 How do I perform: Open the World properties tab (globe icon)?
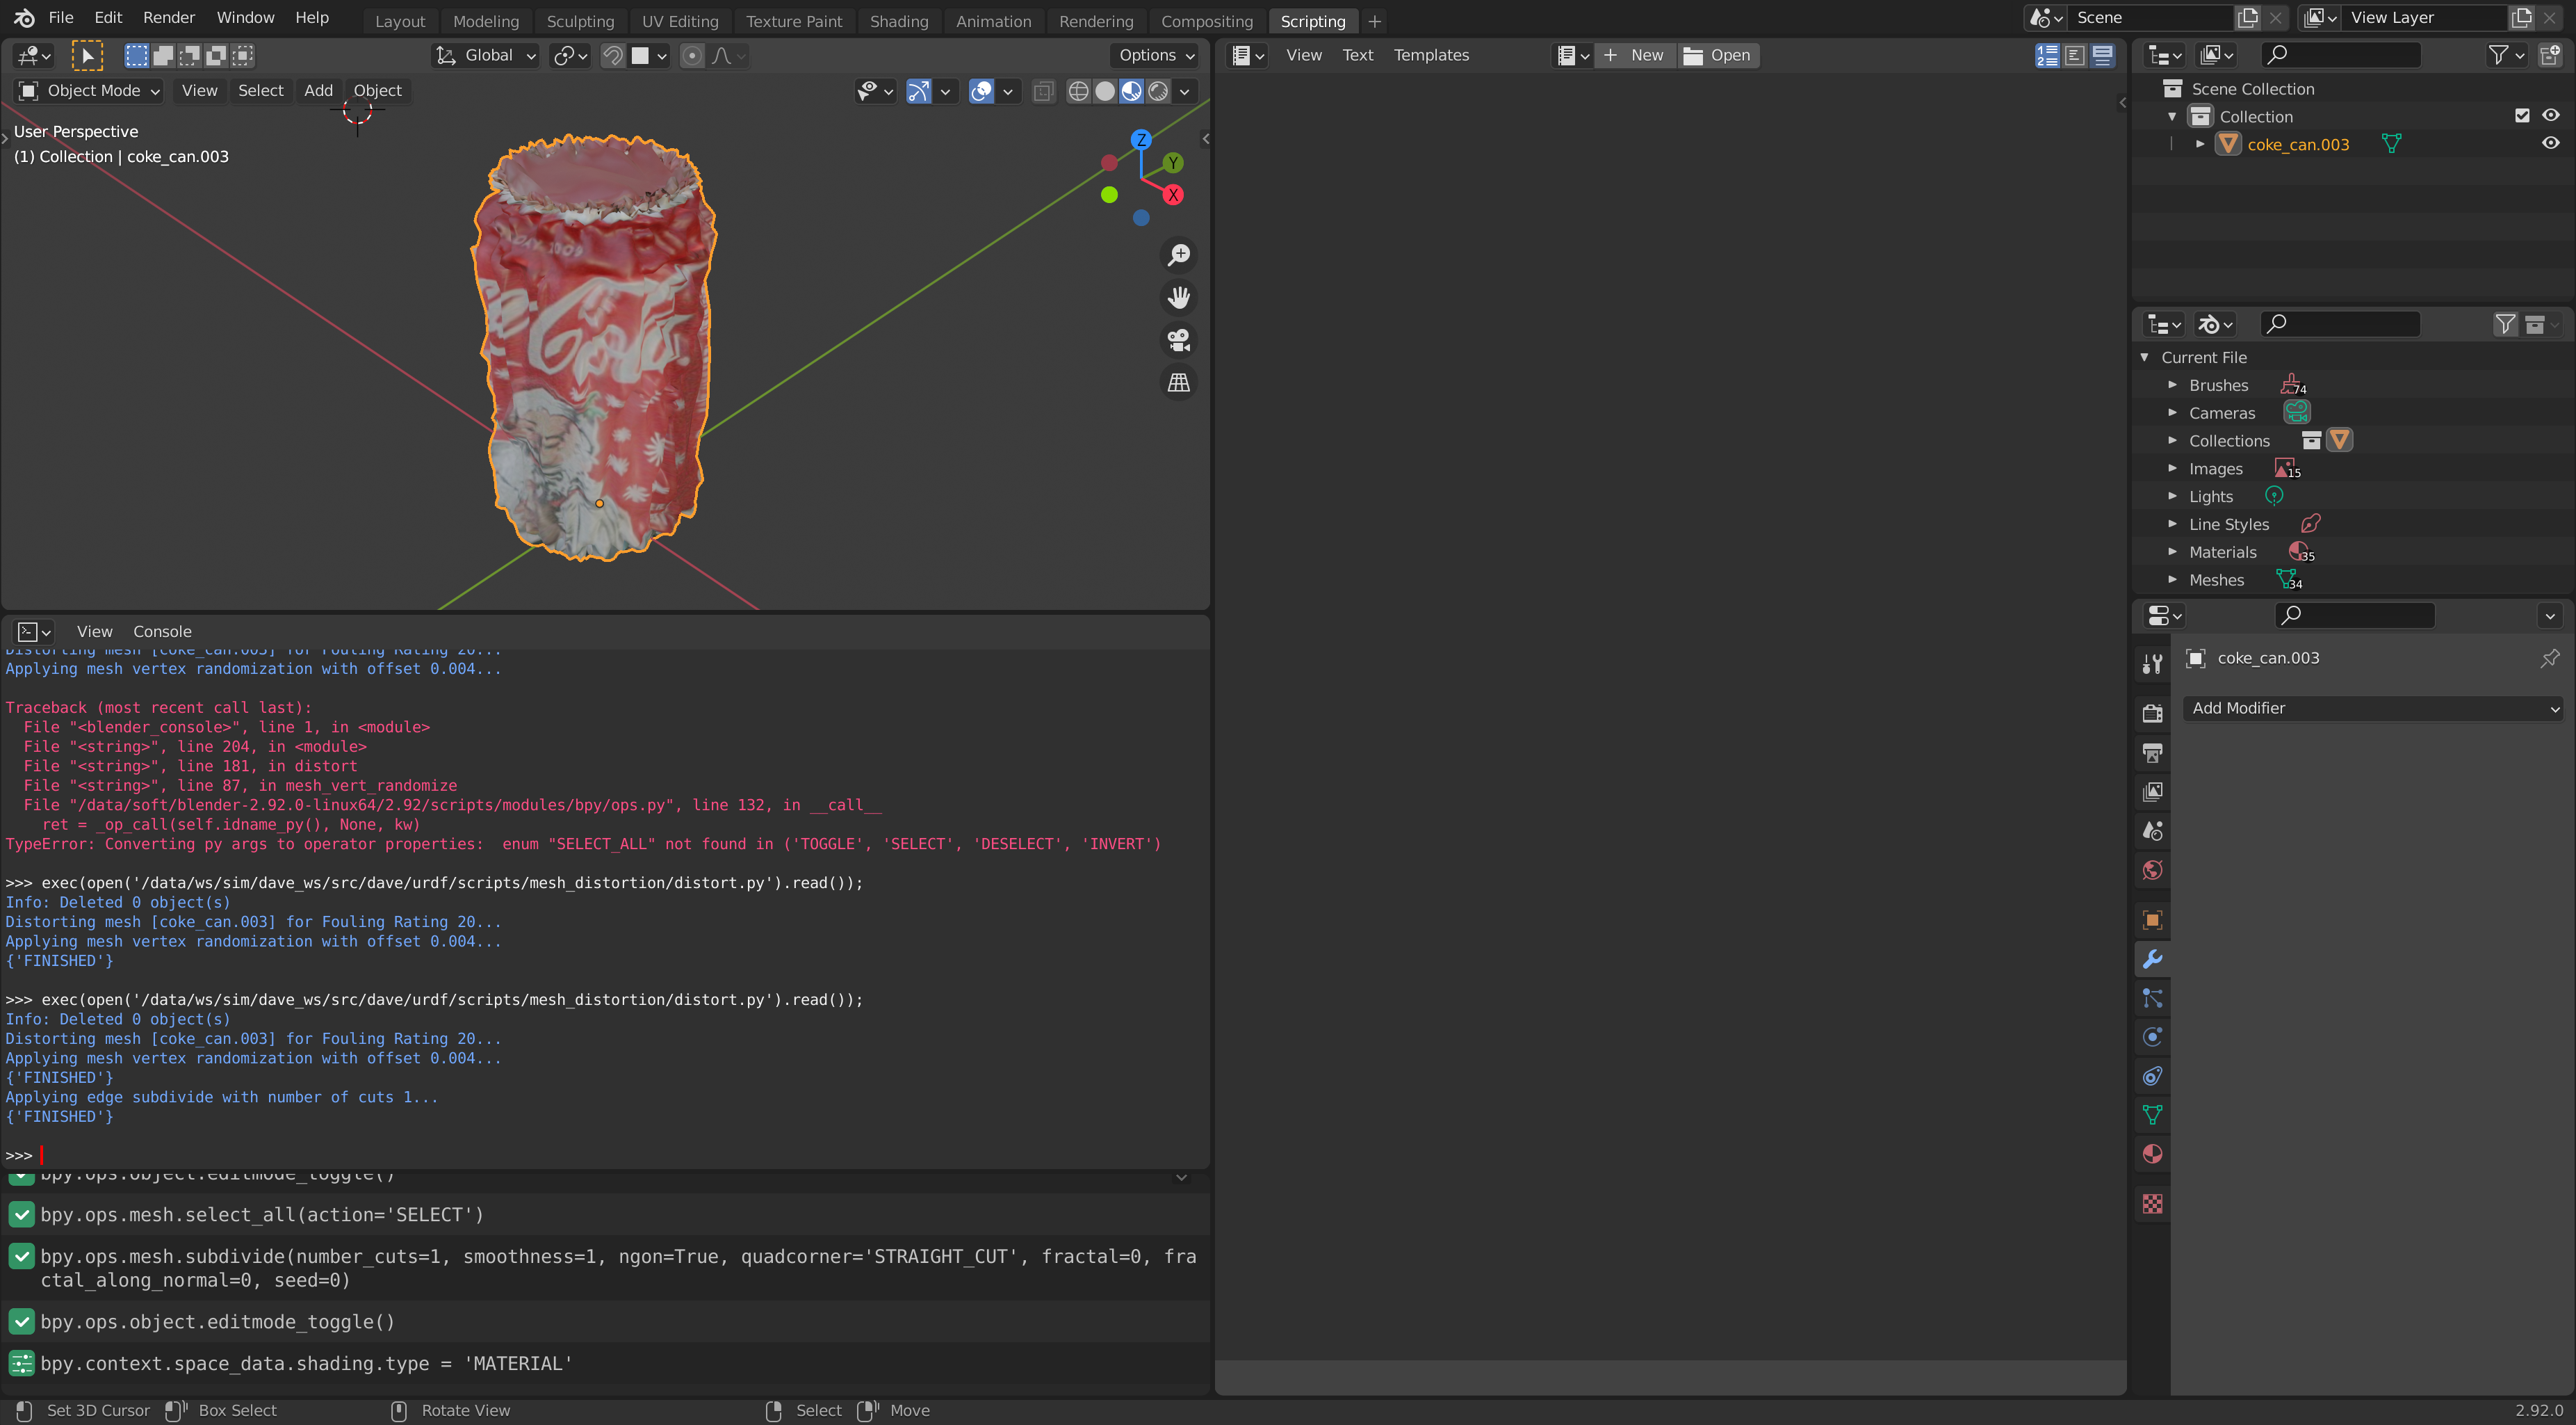(2152, 869)
